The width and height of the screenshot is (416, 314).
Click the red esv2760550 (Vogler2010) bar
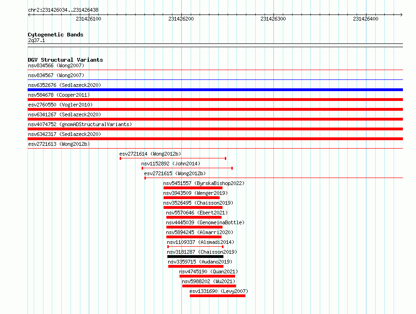tap(215, 109)
